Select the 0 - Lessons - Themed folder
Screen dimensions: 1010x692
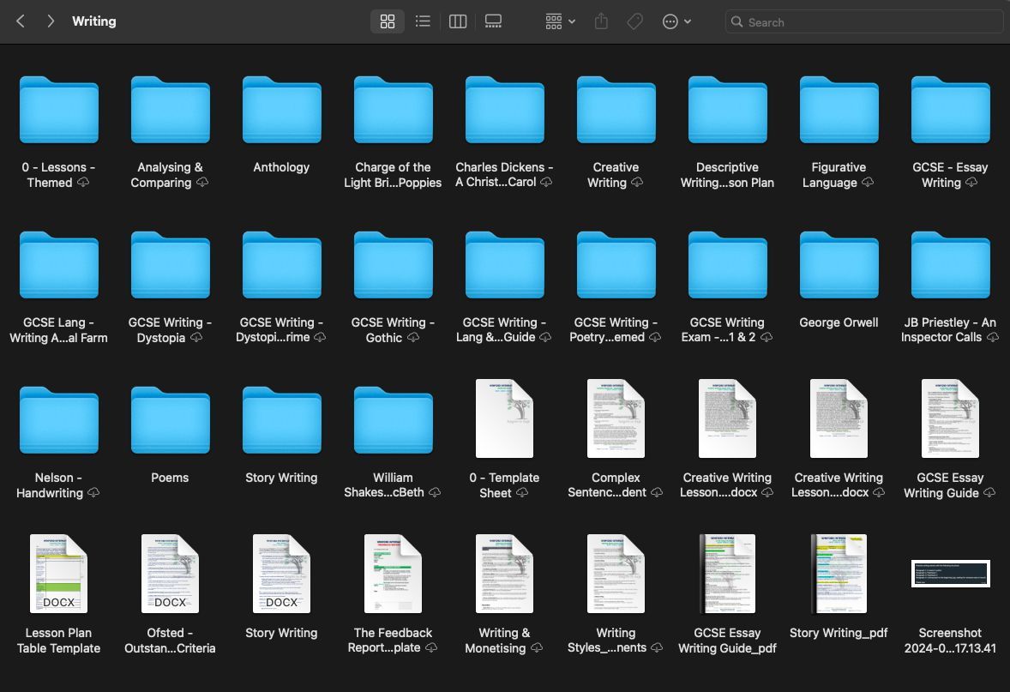[58, 110]
